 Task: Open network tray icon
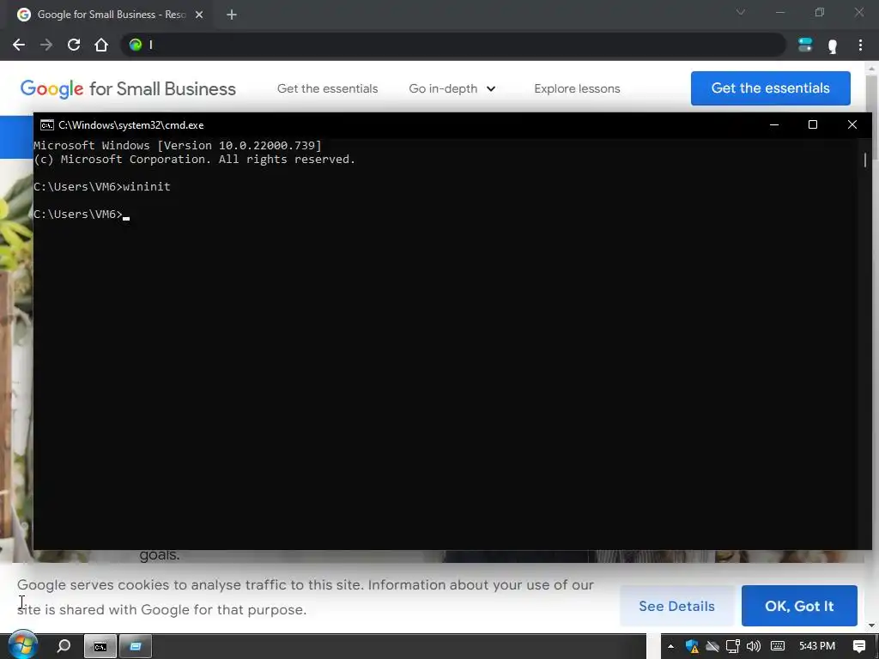tap(733, 646)
